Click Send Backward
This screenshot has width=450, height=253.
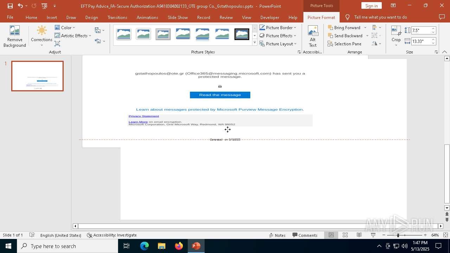(x=345, y=35)
